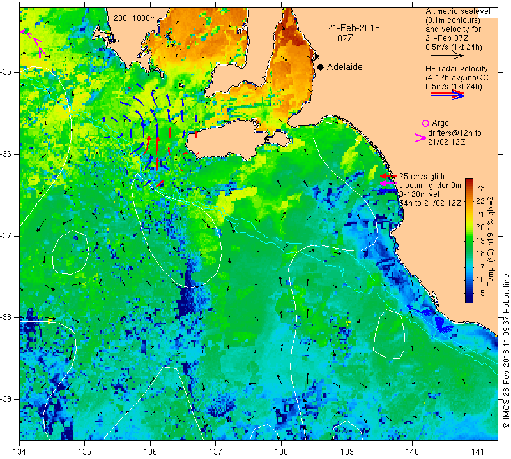The width and height of the screenshot is (511, 459).
Task: Click the 'Altimetric sealevel' legend heading
Action: point(457,11)
